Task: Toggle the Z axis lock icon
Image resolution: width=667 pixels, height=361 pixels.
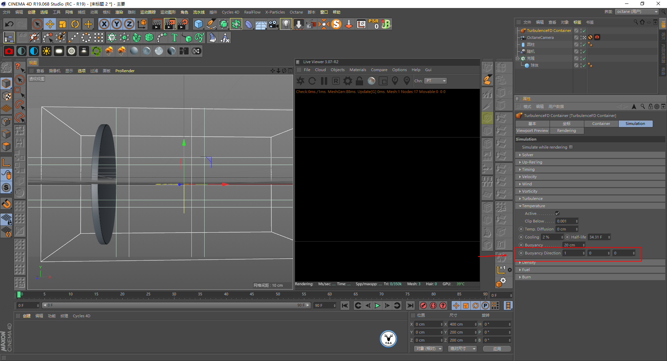Action: click(x=129, y=24)
